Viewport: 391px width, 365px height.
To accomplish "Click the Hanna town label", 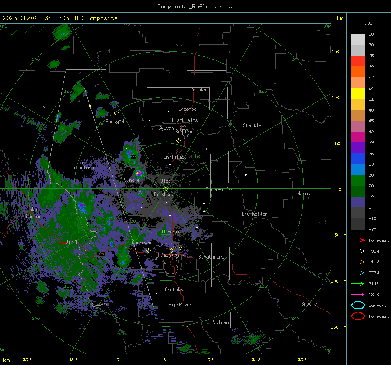I will point(304,194).
